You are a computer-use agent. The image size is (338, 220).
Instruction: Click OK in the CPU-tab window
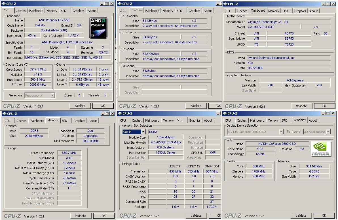coord(103,106)
